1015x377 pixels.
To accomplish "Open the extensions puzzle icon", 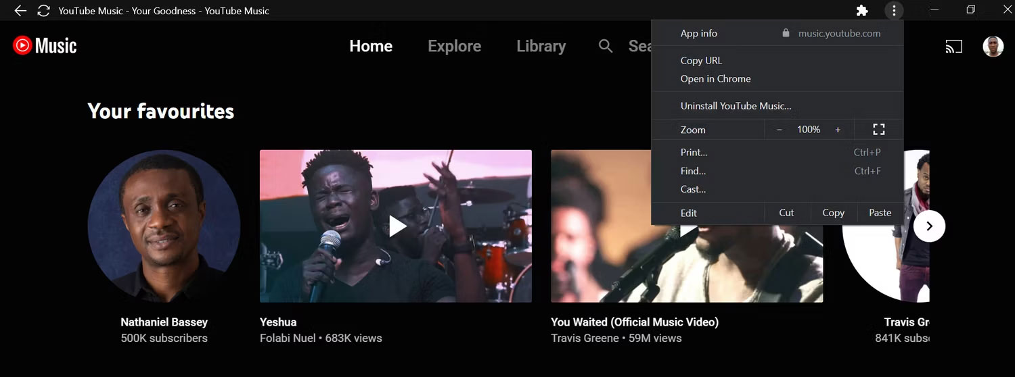I will point(861,11).
